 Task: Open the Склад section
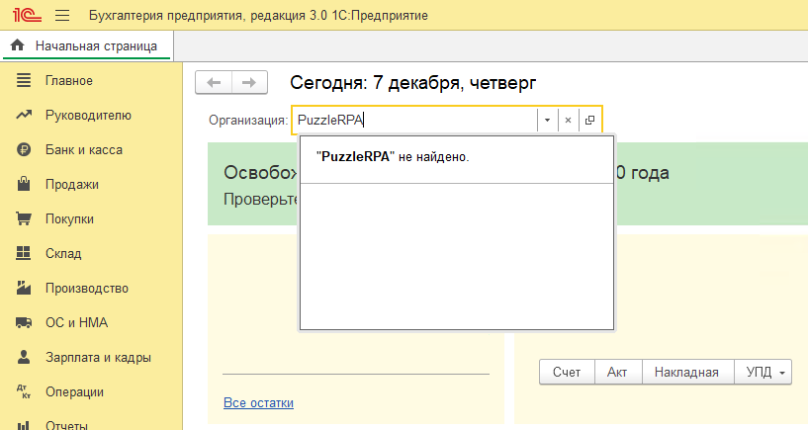pyautogui.click(x=63, y=253)
